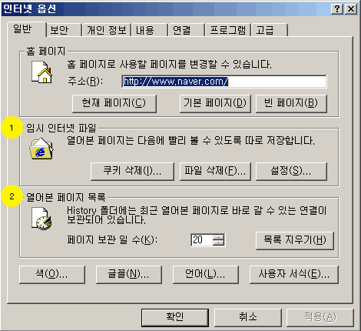The width and height of the screenshot is (361, 331).
Task: Increase page retention days with up arrow
Action: click(219, 237)
